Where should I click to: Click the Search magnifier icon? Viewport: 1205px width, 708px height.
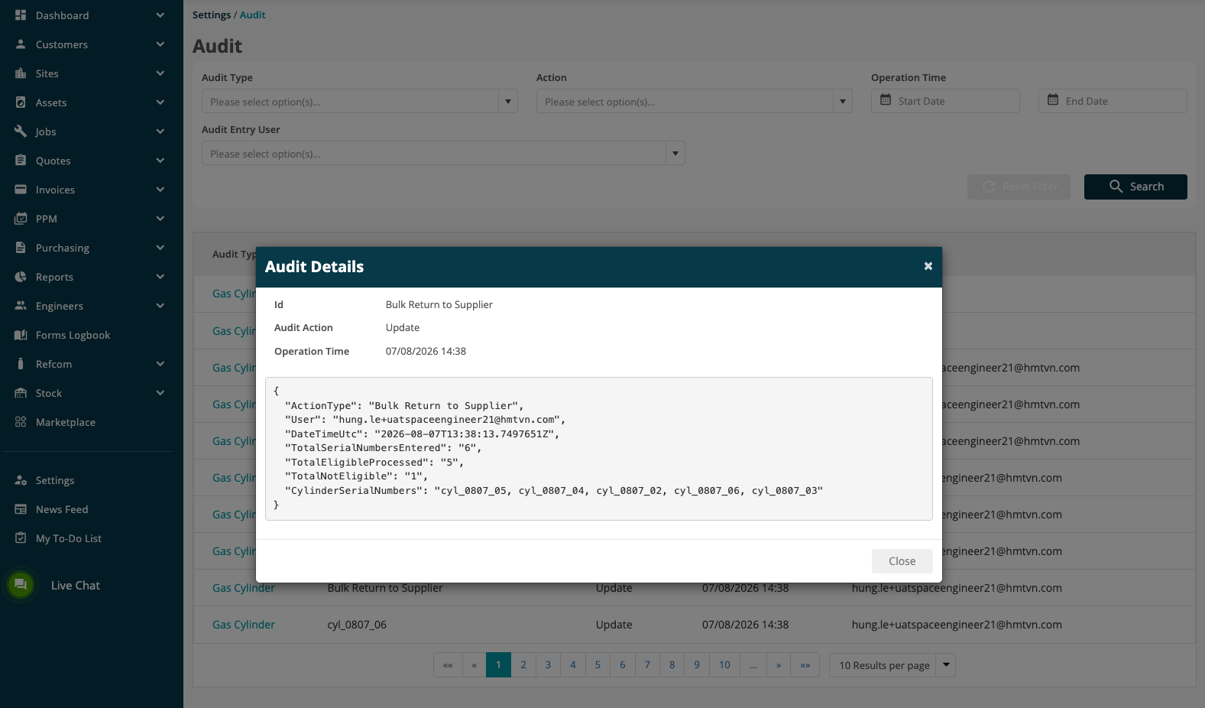tap(1116, 187)
